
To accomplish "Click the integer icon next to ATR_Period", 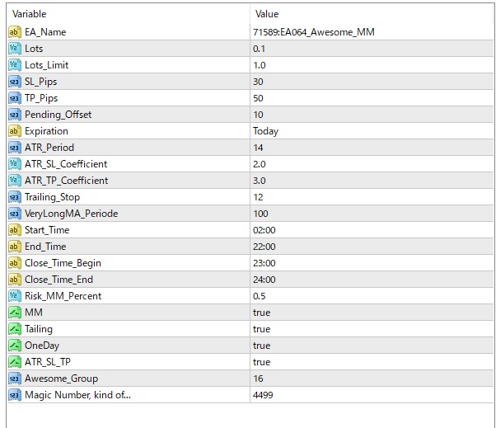I will click(14, 148).
